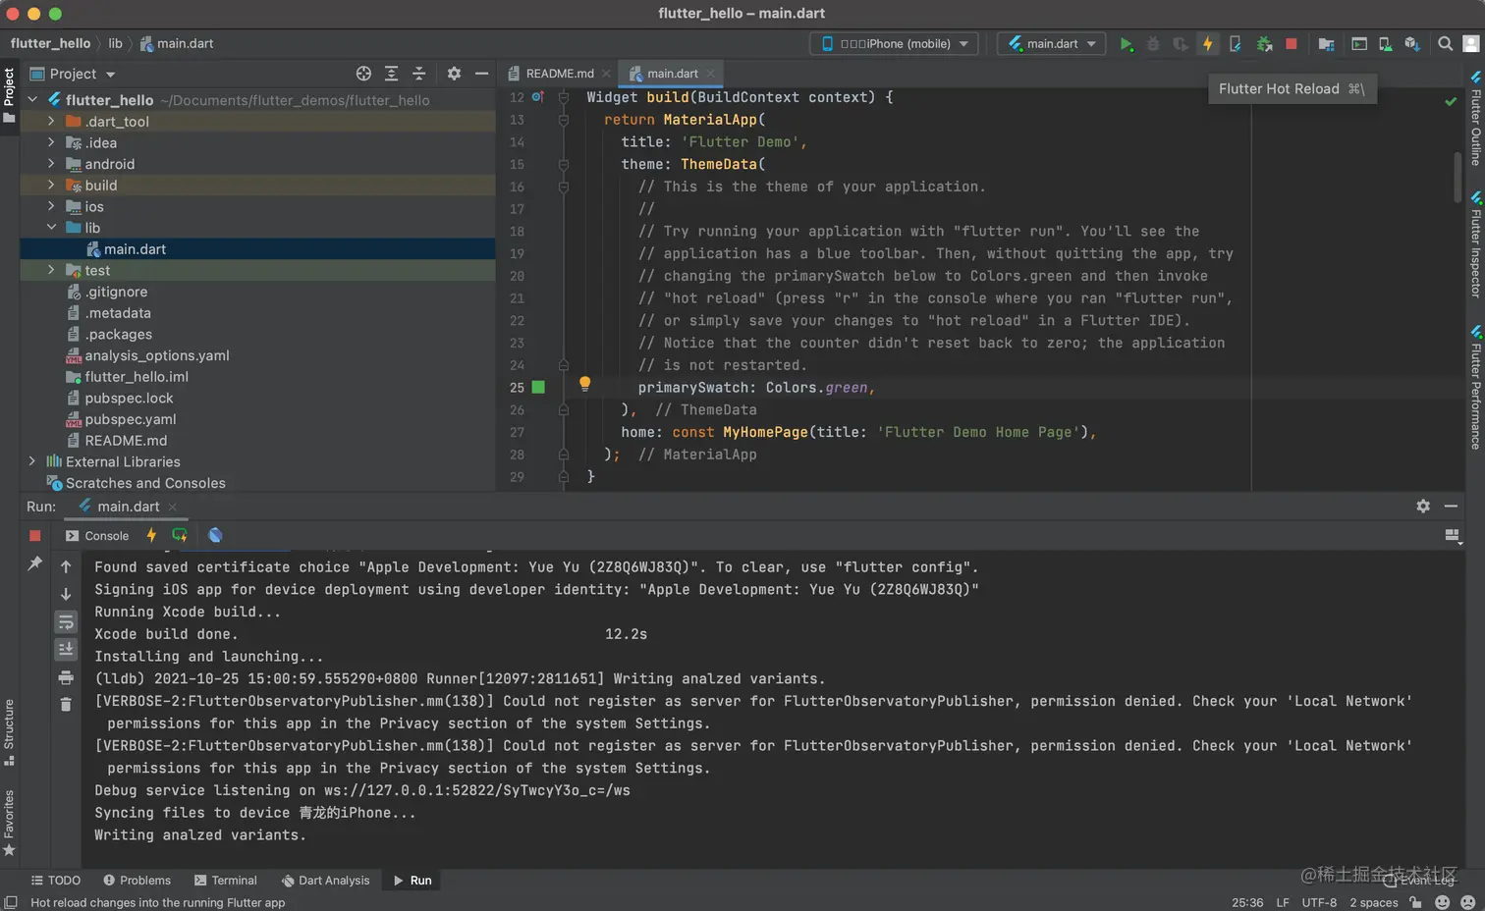The height and width of the screenshot is (911, 1485).
Task: Toggle the Project tool window sidebar button
Action: click(9, 95)
